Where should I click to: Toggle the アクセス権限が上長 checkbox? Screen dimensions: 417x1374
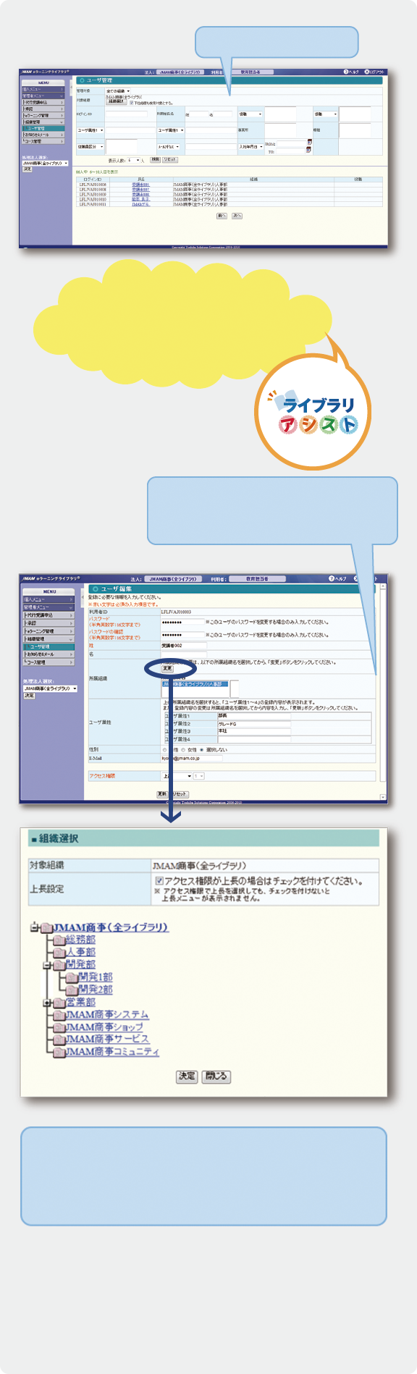point(159,881)
